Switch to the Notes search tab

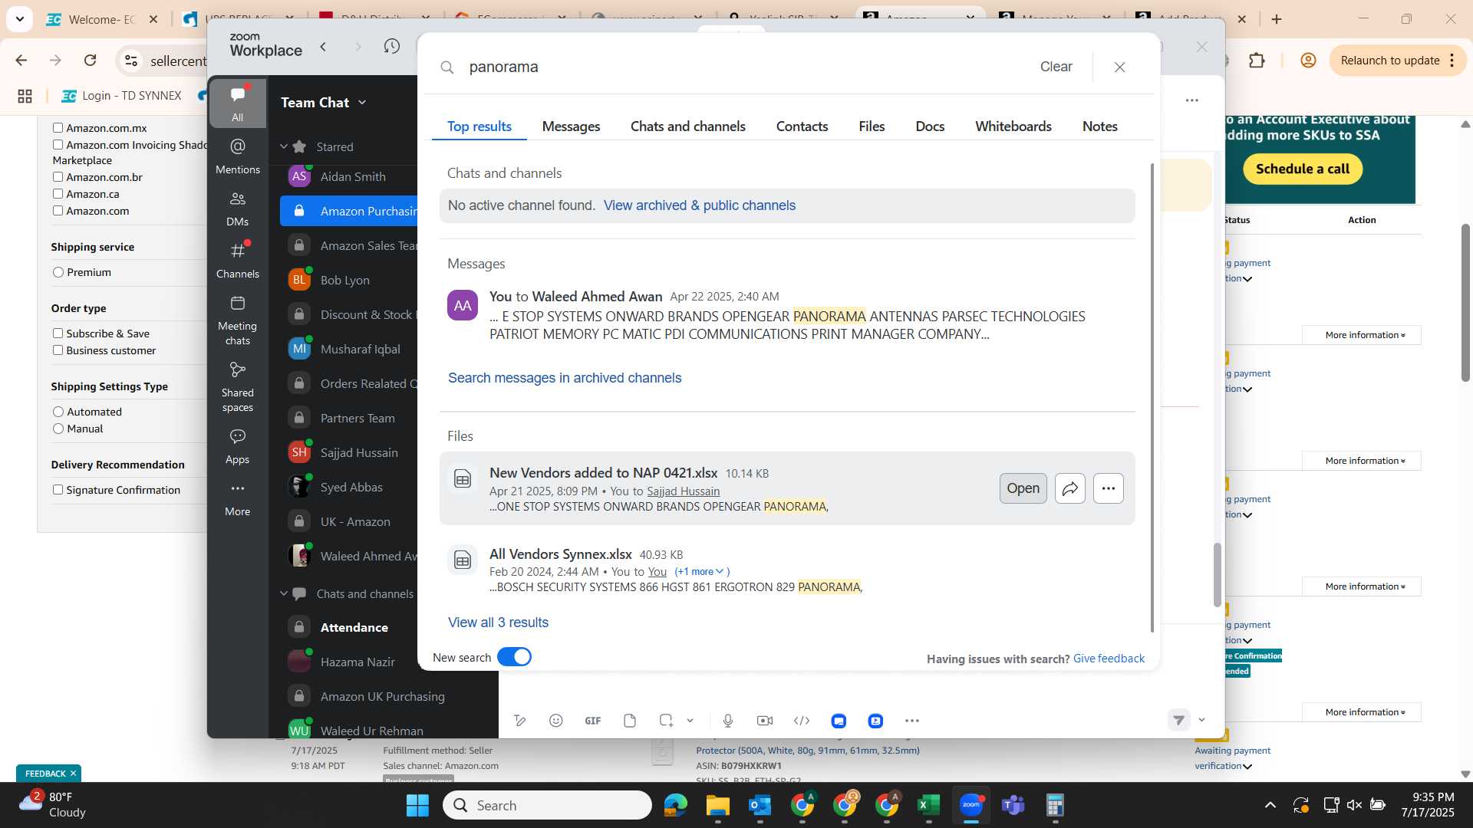point(1099,127)
